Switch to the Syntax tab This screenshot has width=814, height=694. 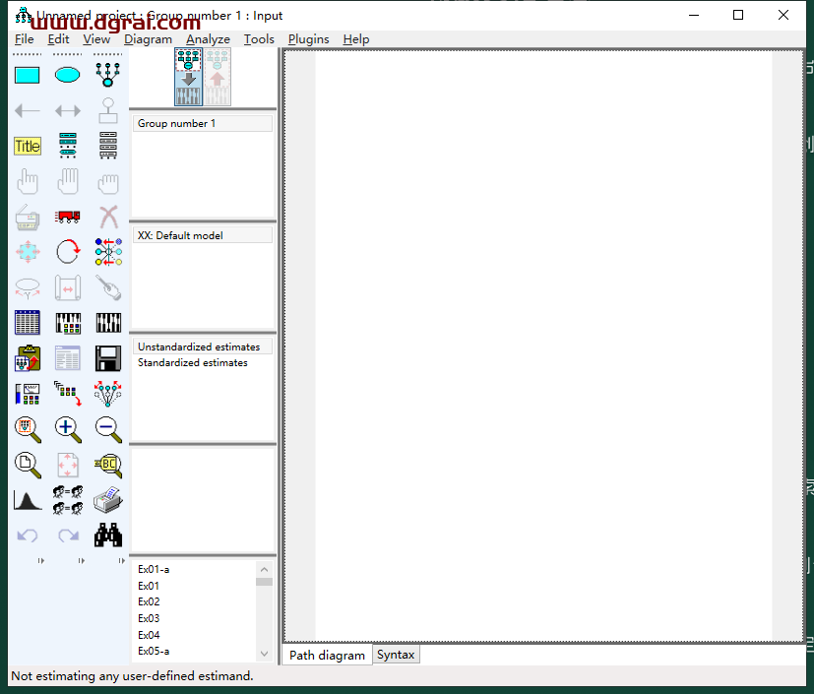click(396, 655)
